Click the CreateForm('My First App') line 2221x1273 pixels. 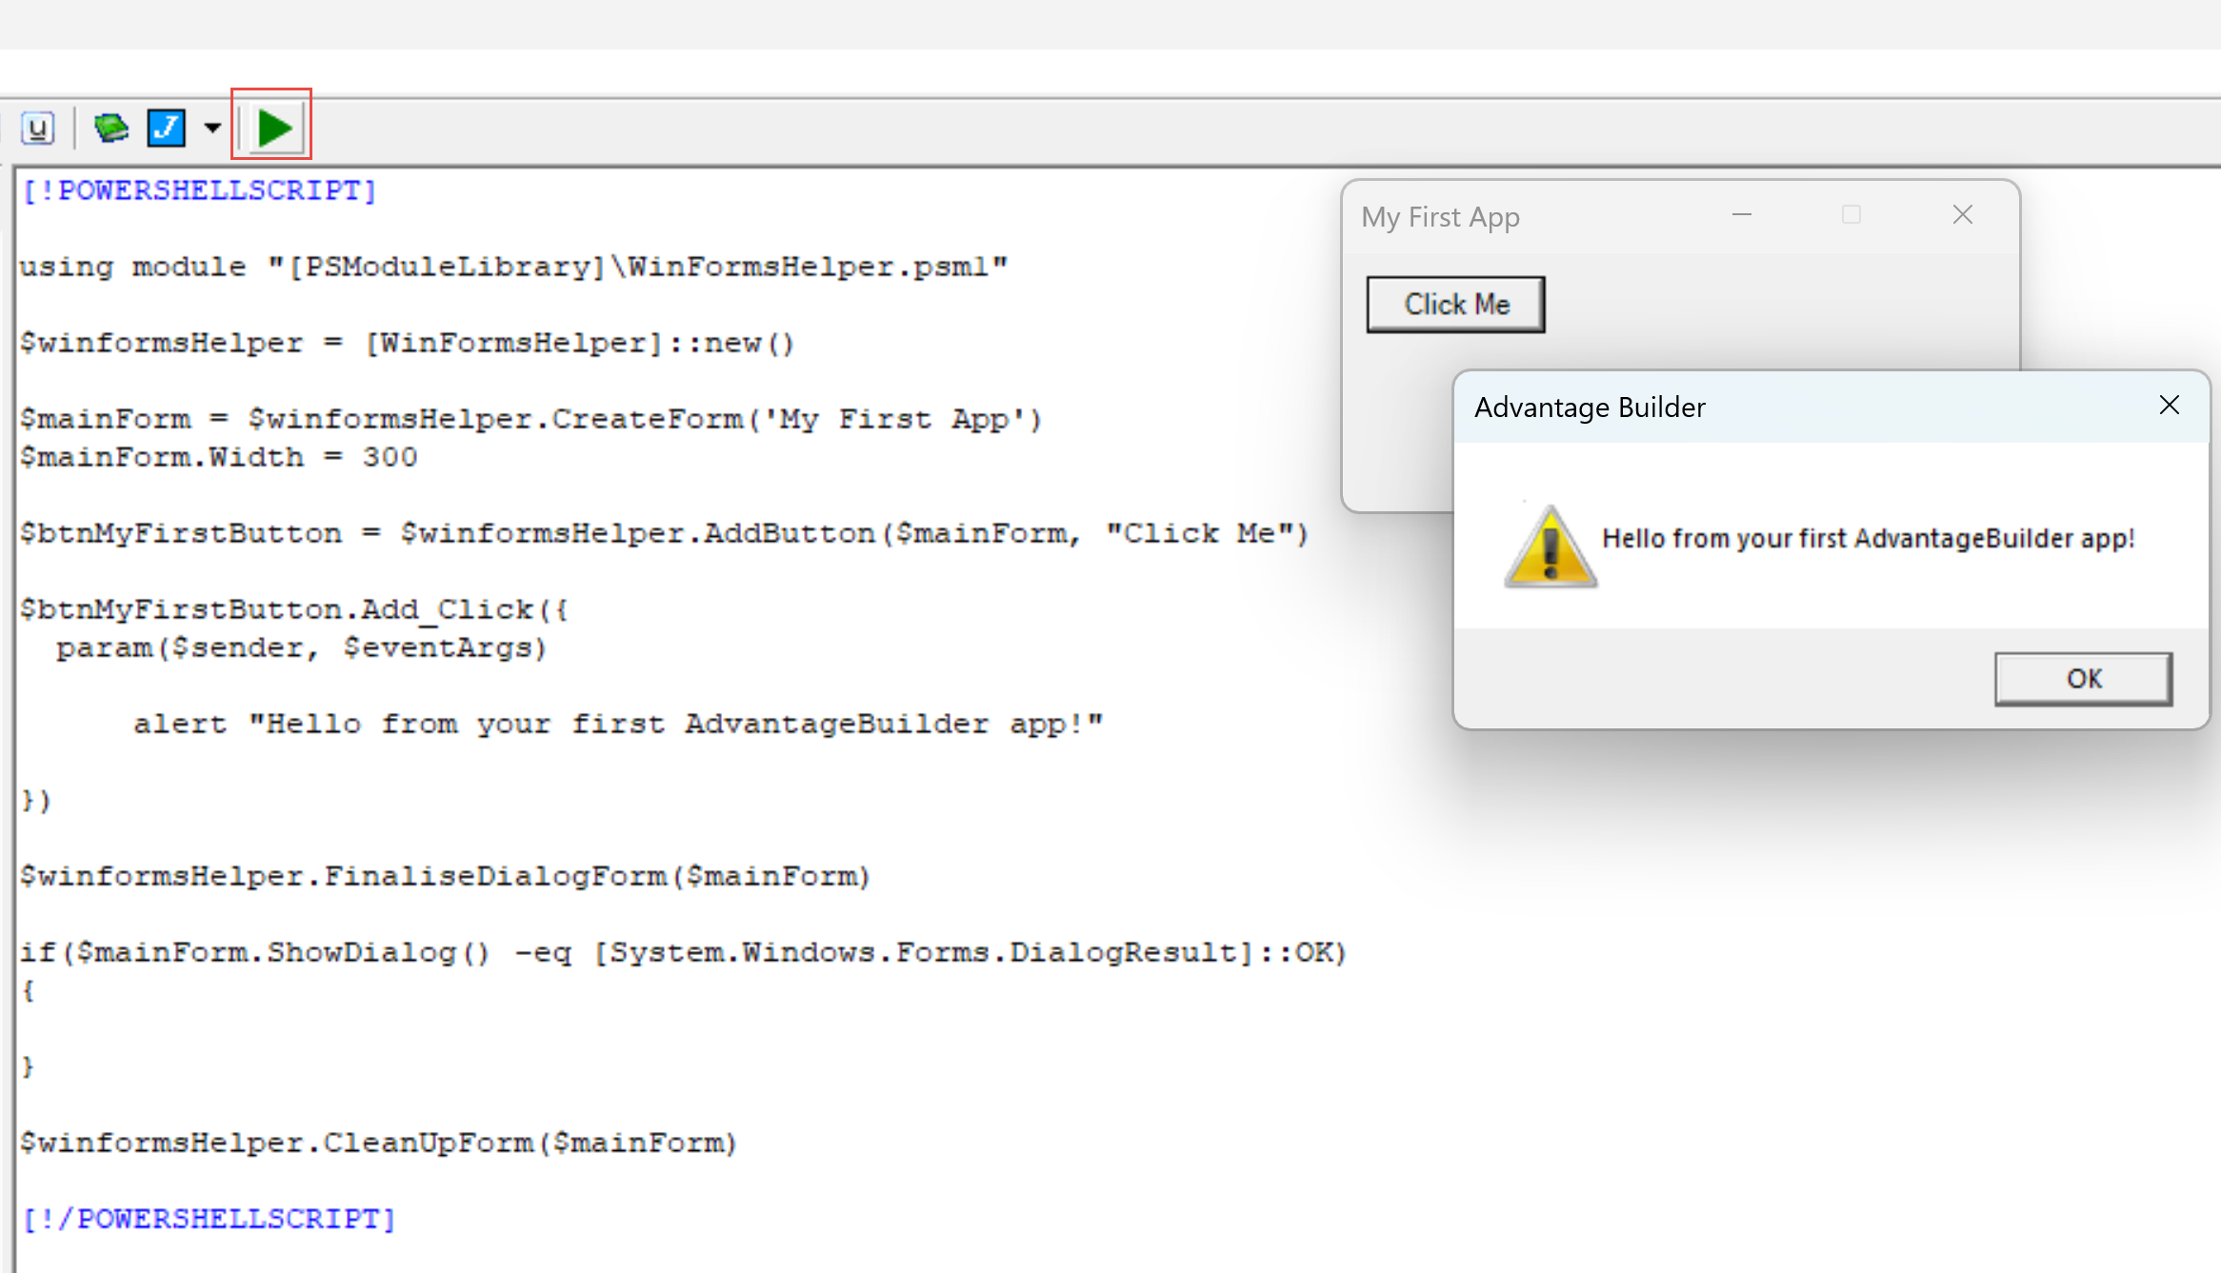click(x=531, y=419)
